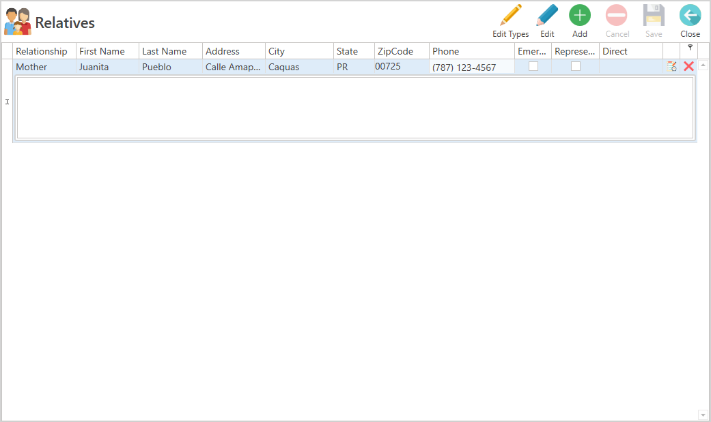This screenshot has width=711, height=422.
Task: Sort by First Name column header
Action: point(107,51)
